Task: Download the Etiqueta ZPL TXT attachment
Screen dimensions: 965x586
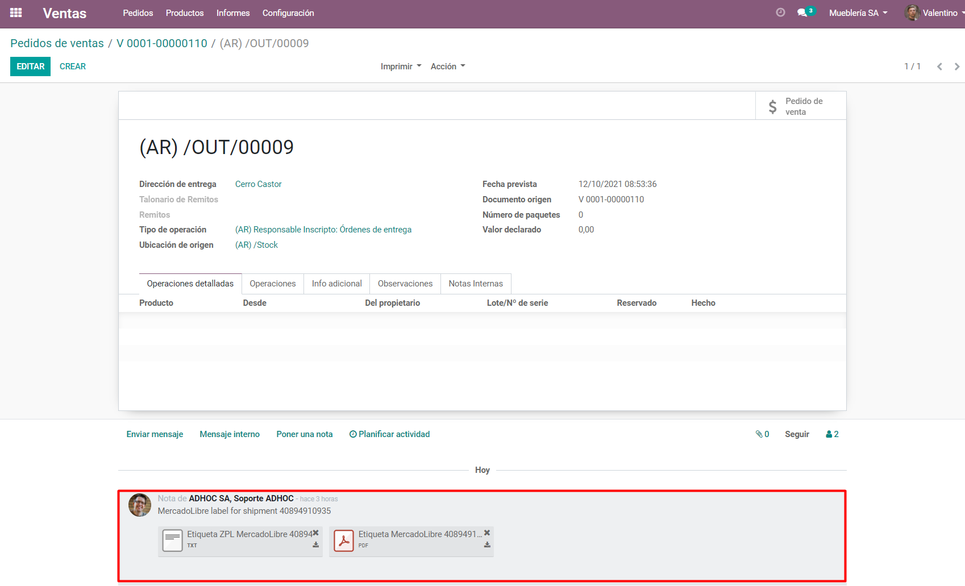Action: [315, 545]
